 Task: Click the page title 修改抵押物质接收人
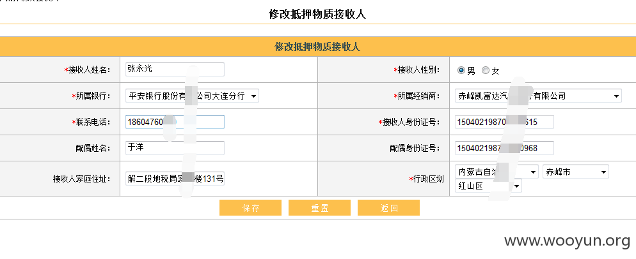(x=317, y=14)
